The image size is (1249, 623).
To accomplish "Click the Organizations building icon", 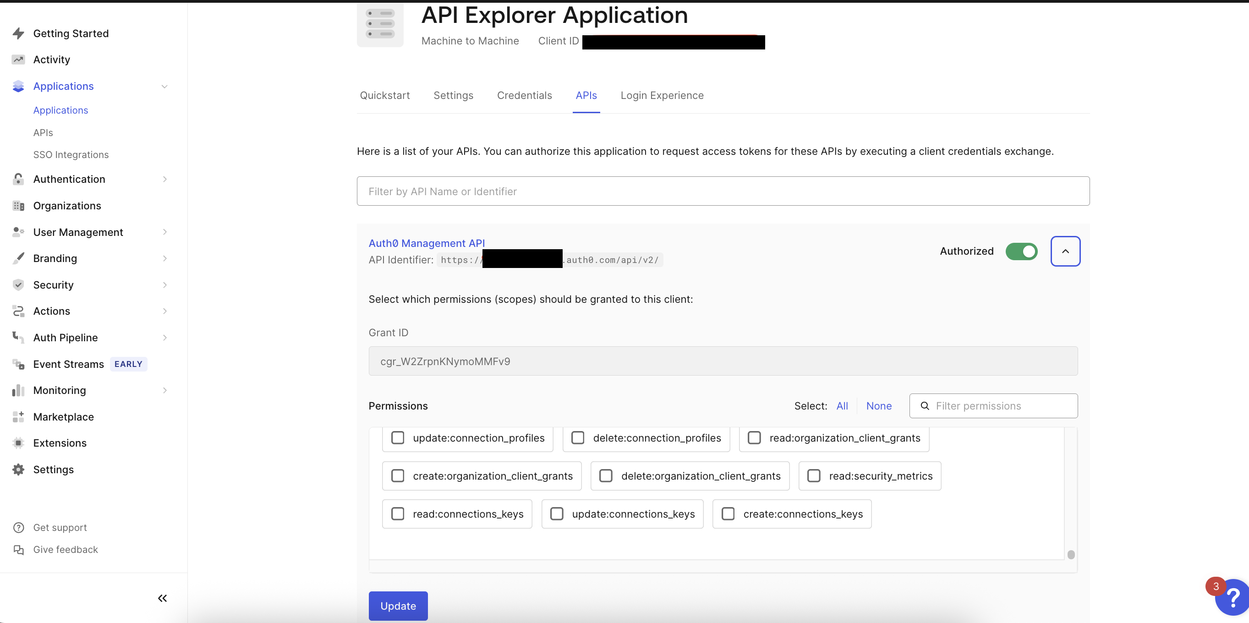I will pyautogui.click(x=18, y=206).
